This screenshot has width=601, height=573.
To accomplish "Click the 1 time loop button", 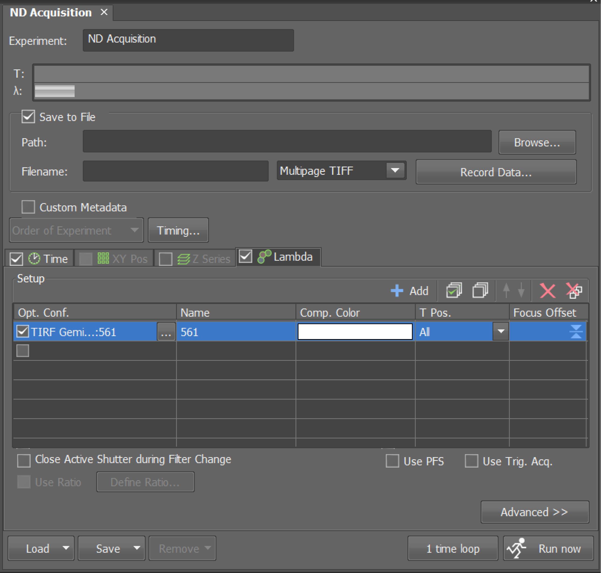I will pyautogui.click(x=453, y=549).
